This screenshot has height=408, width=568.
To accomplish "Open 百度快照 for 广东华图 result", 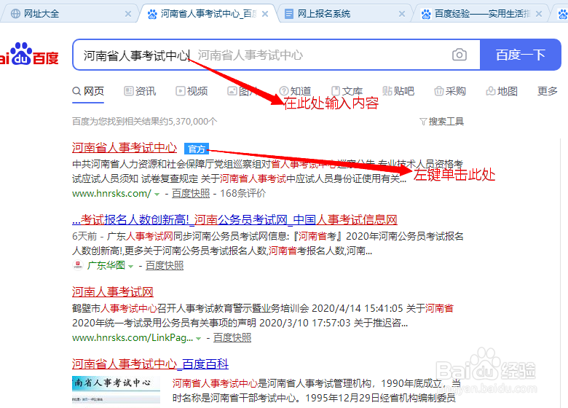I will coord(165,266).
